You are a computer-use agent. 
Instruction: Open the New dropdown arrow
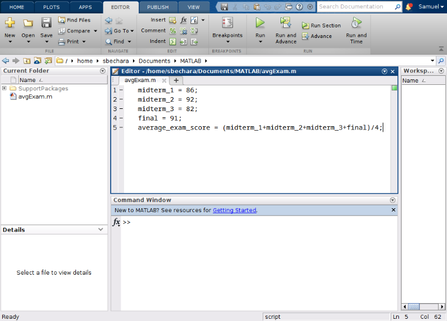coord(10,42)
